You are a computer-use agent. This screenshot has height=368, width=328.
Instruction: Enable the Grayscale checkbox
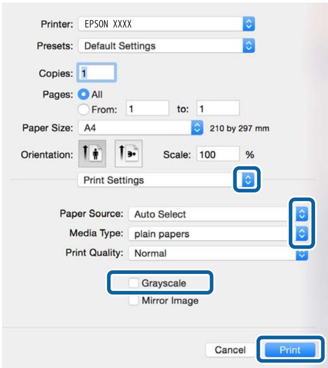[133, 283]
